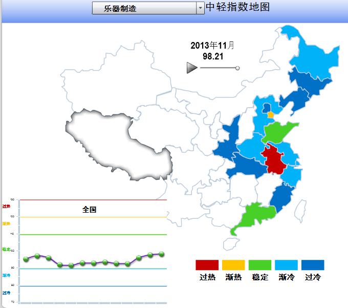This screenshot has height=308, width=348.
Task: Click the 全国 chart title
Action: coord(89,210)
